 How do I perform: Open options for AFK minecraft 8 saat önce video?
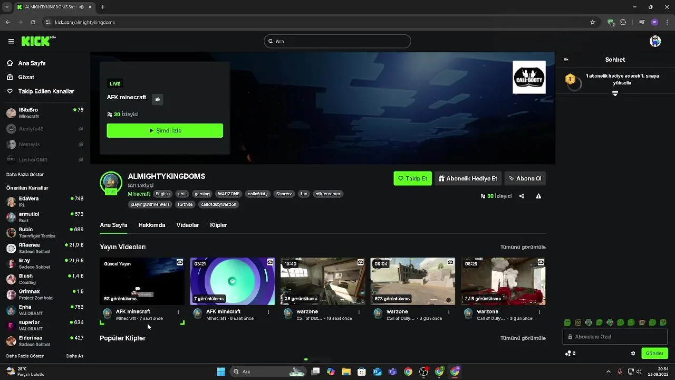[x=268, y=312]
